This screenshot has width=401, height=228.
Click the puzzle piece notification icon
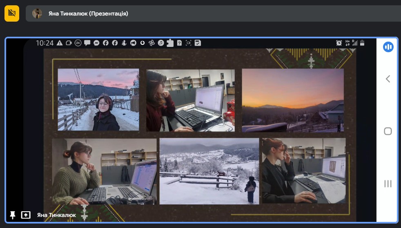pos(170,43)
